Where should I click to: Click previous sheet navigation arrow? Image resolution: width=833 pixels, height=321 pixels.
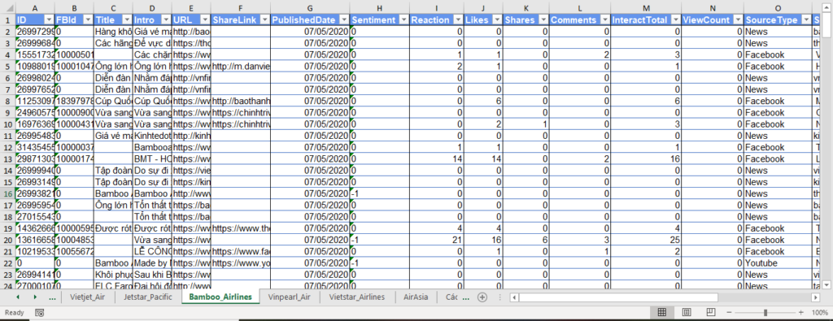pos(18,297)
